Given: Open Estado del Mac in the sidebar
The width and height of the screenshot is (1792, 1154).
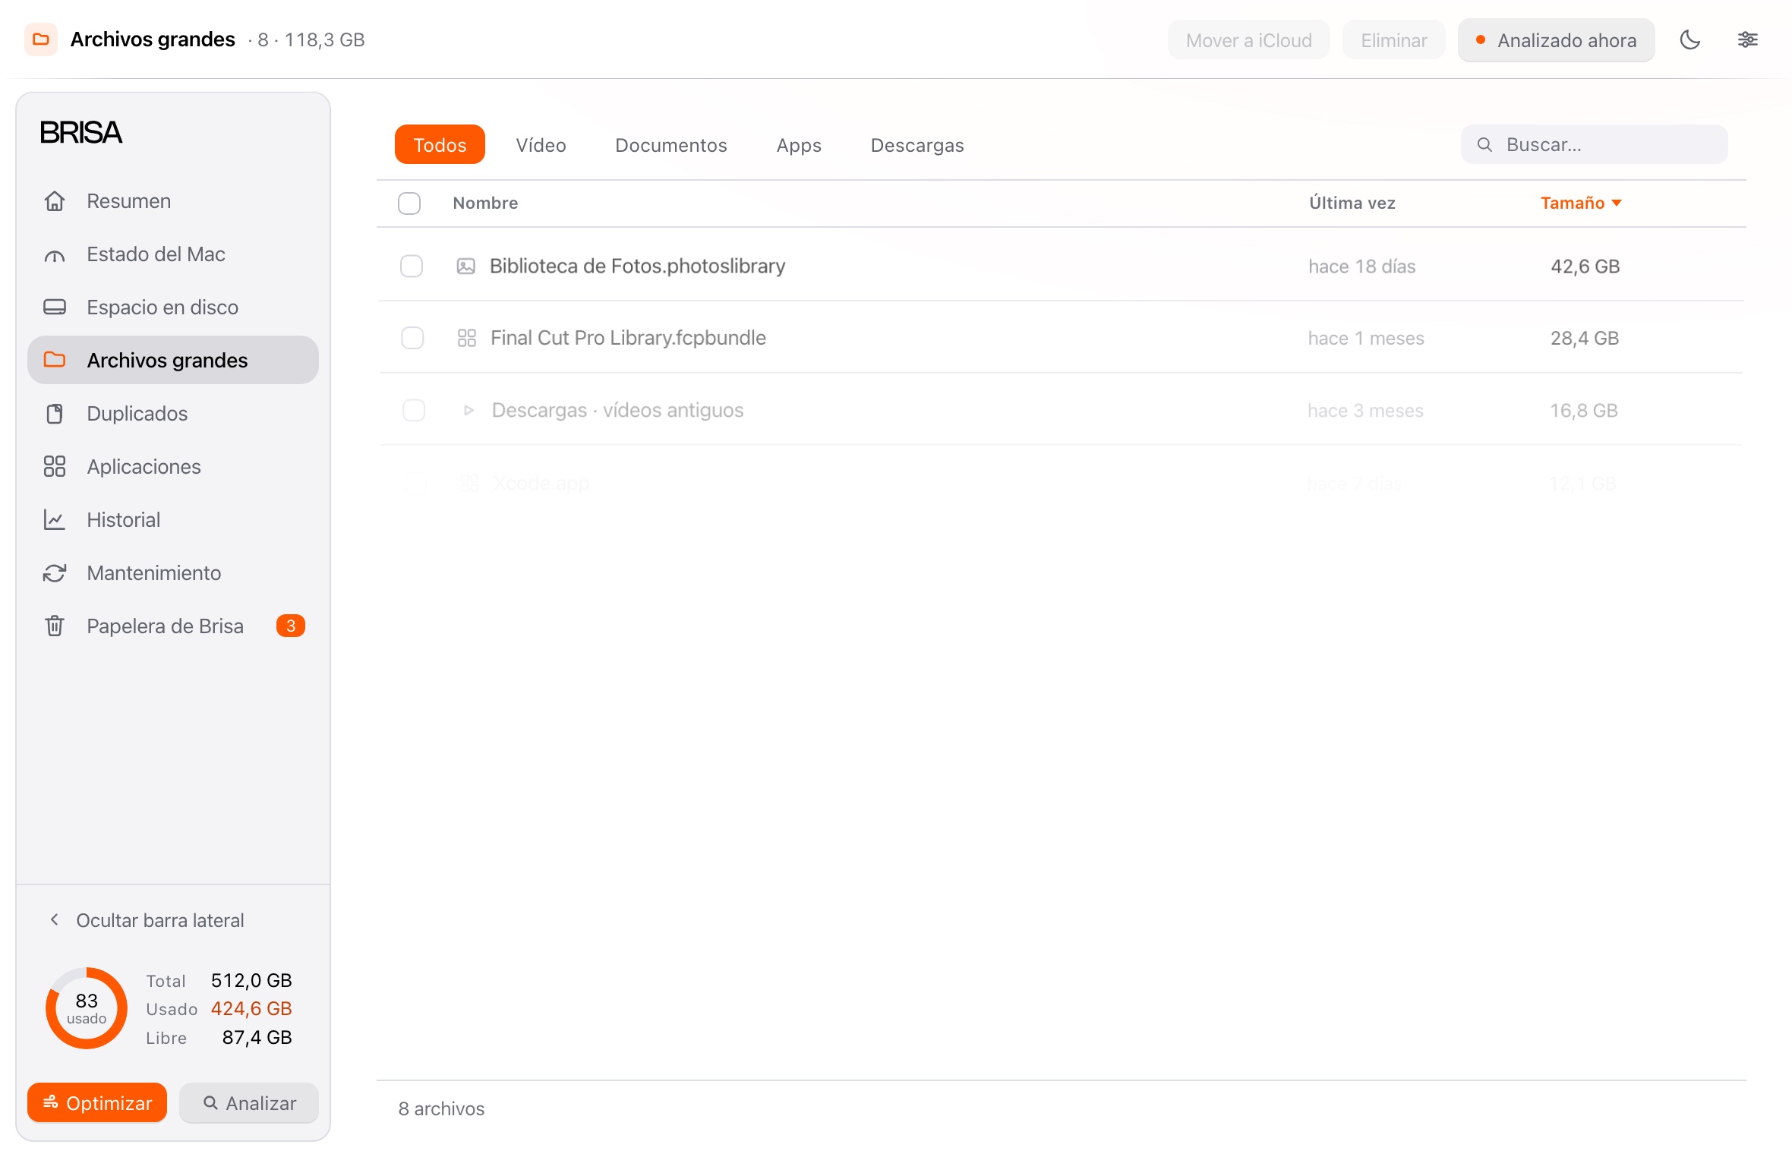Looking at the screenshot, I should (x=173, y=254).
